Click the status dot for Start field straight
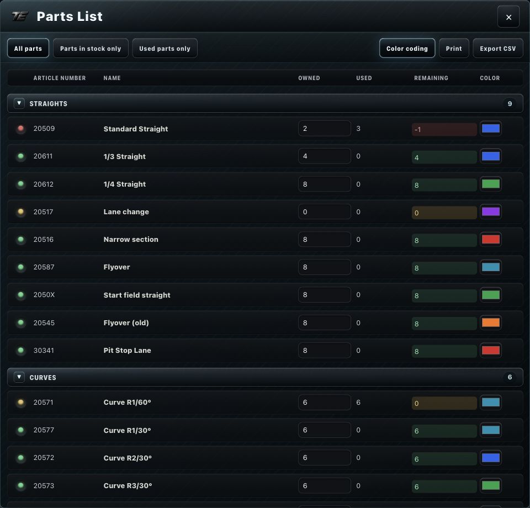 [20, 295]
